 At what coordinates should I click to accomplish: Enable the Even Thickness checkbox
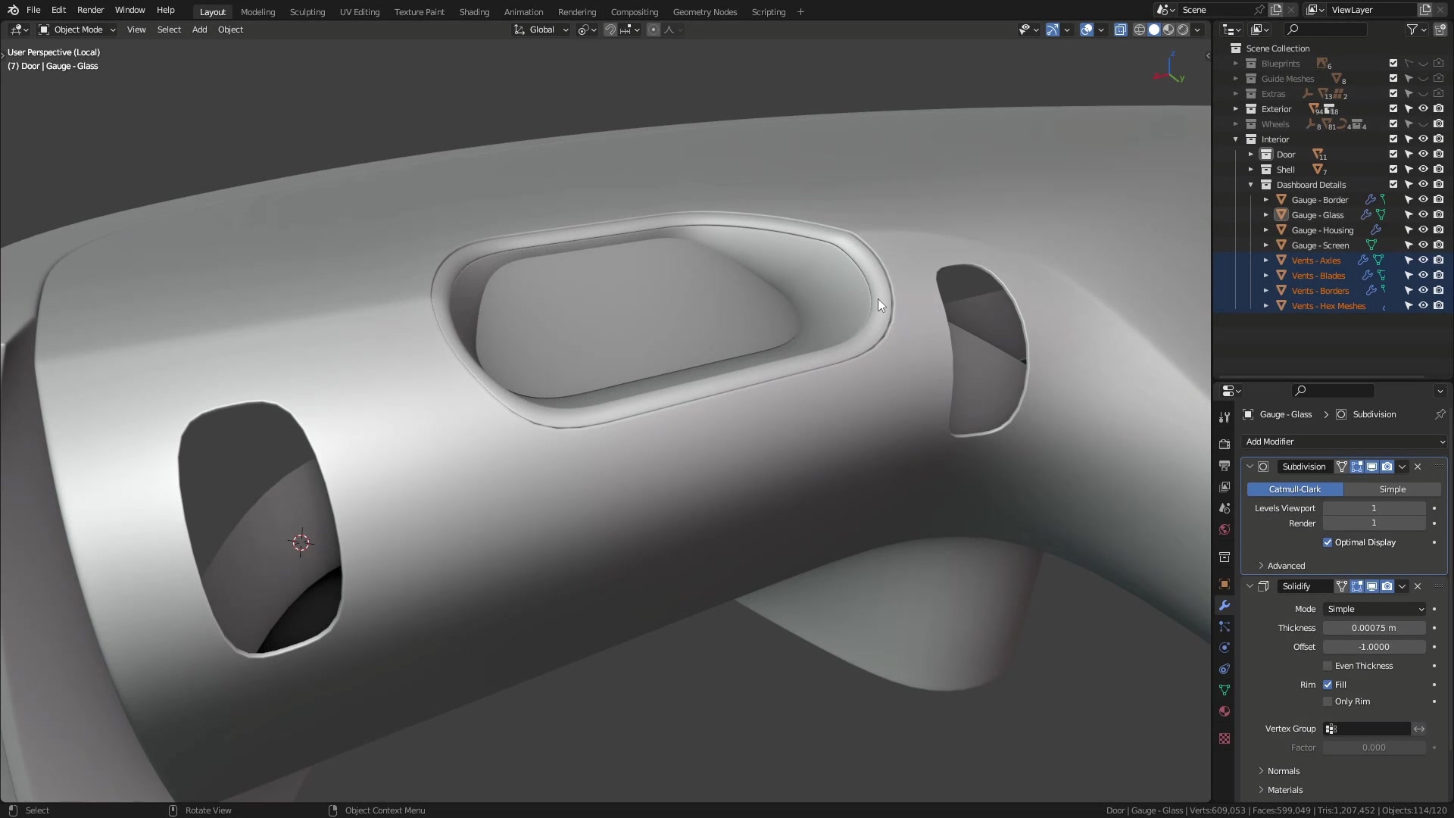coord(1328,666)
